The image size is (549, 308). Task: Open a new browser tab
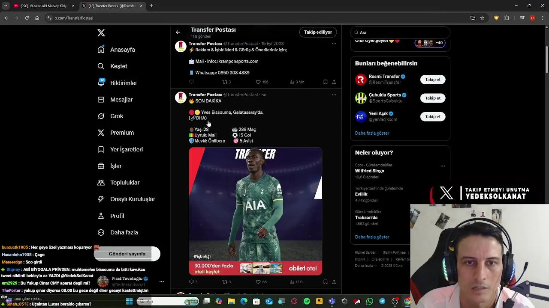151,6
